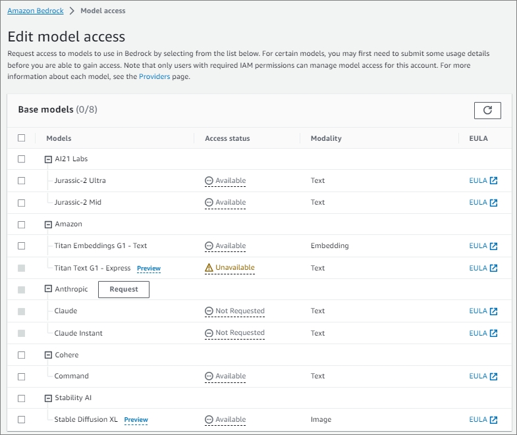The image size is (517, 435).
Task: Open external link icon for Stable Diffusion XL EULA
Action: click(x=493, y=420)
